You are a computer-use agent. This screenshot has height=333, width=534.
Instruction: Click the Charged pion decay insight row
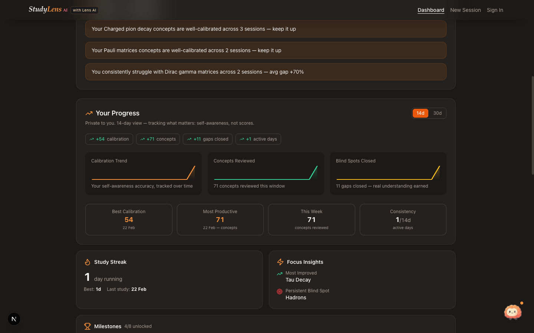[266, 29]
